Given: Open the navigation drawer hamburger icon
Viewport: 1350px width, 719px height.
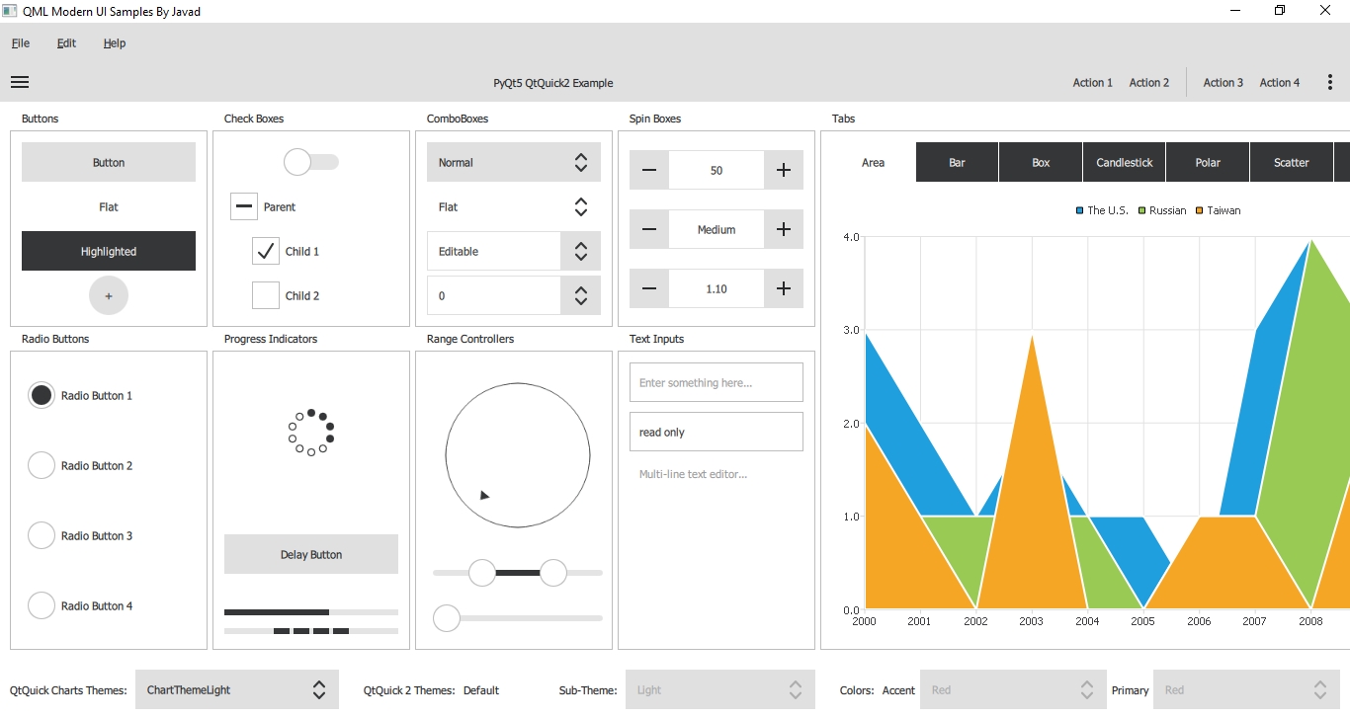Looking at the screenshot, I should (x=19, y=81).
